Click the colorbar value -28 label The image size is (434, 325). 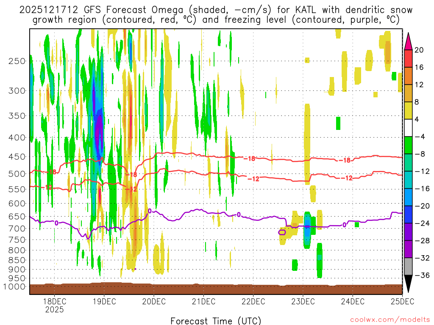[422, 241]
